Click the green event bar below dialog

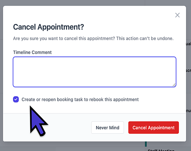(146, 144)
